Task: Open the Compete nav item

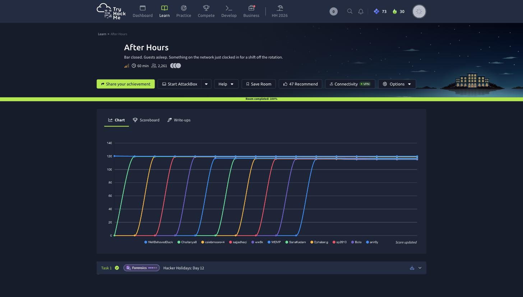Action: tap(206, 11)
